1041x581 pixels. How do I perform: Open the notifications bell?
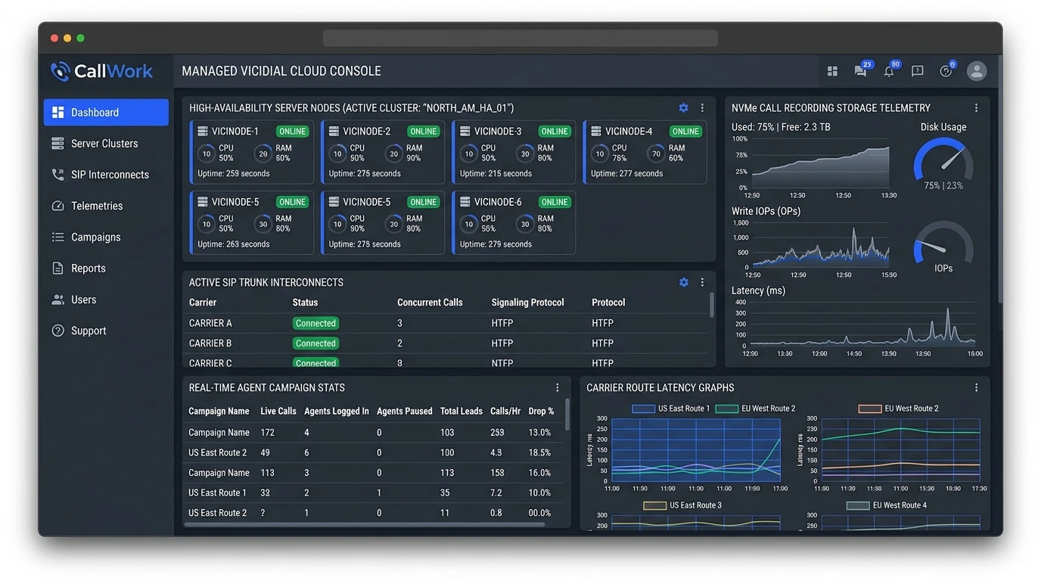pos(889,71)
